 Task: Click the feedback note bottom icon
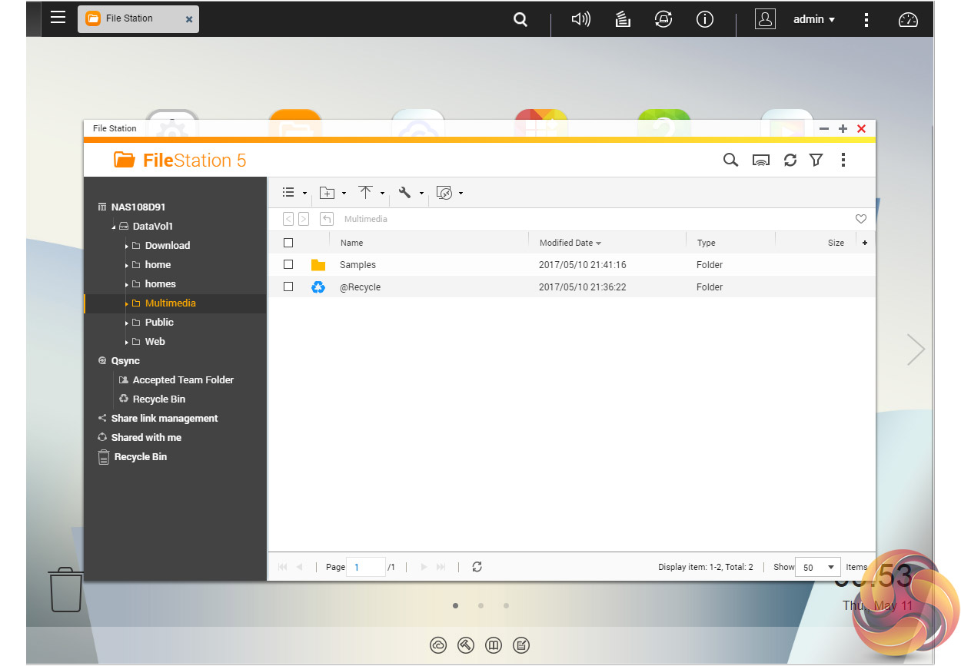tap(521, 645)
